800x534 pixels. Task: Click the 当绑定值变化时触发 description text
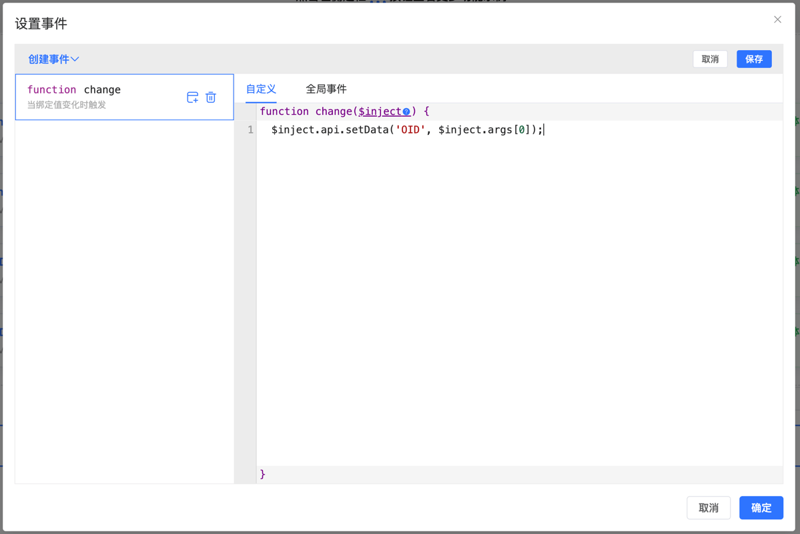67,105
